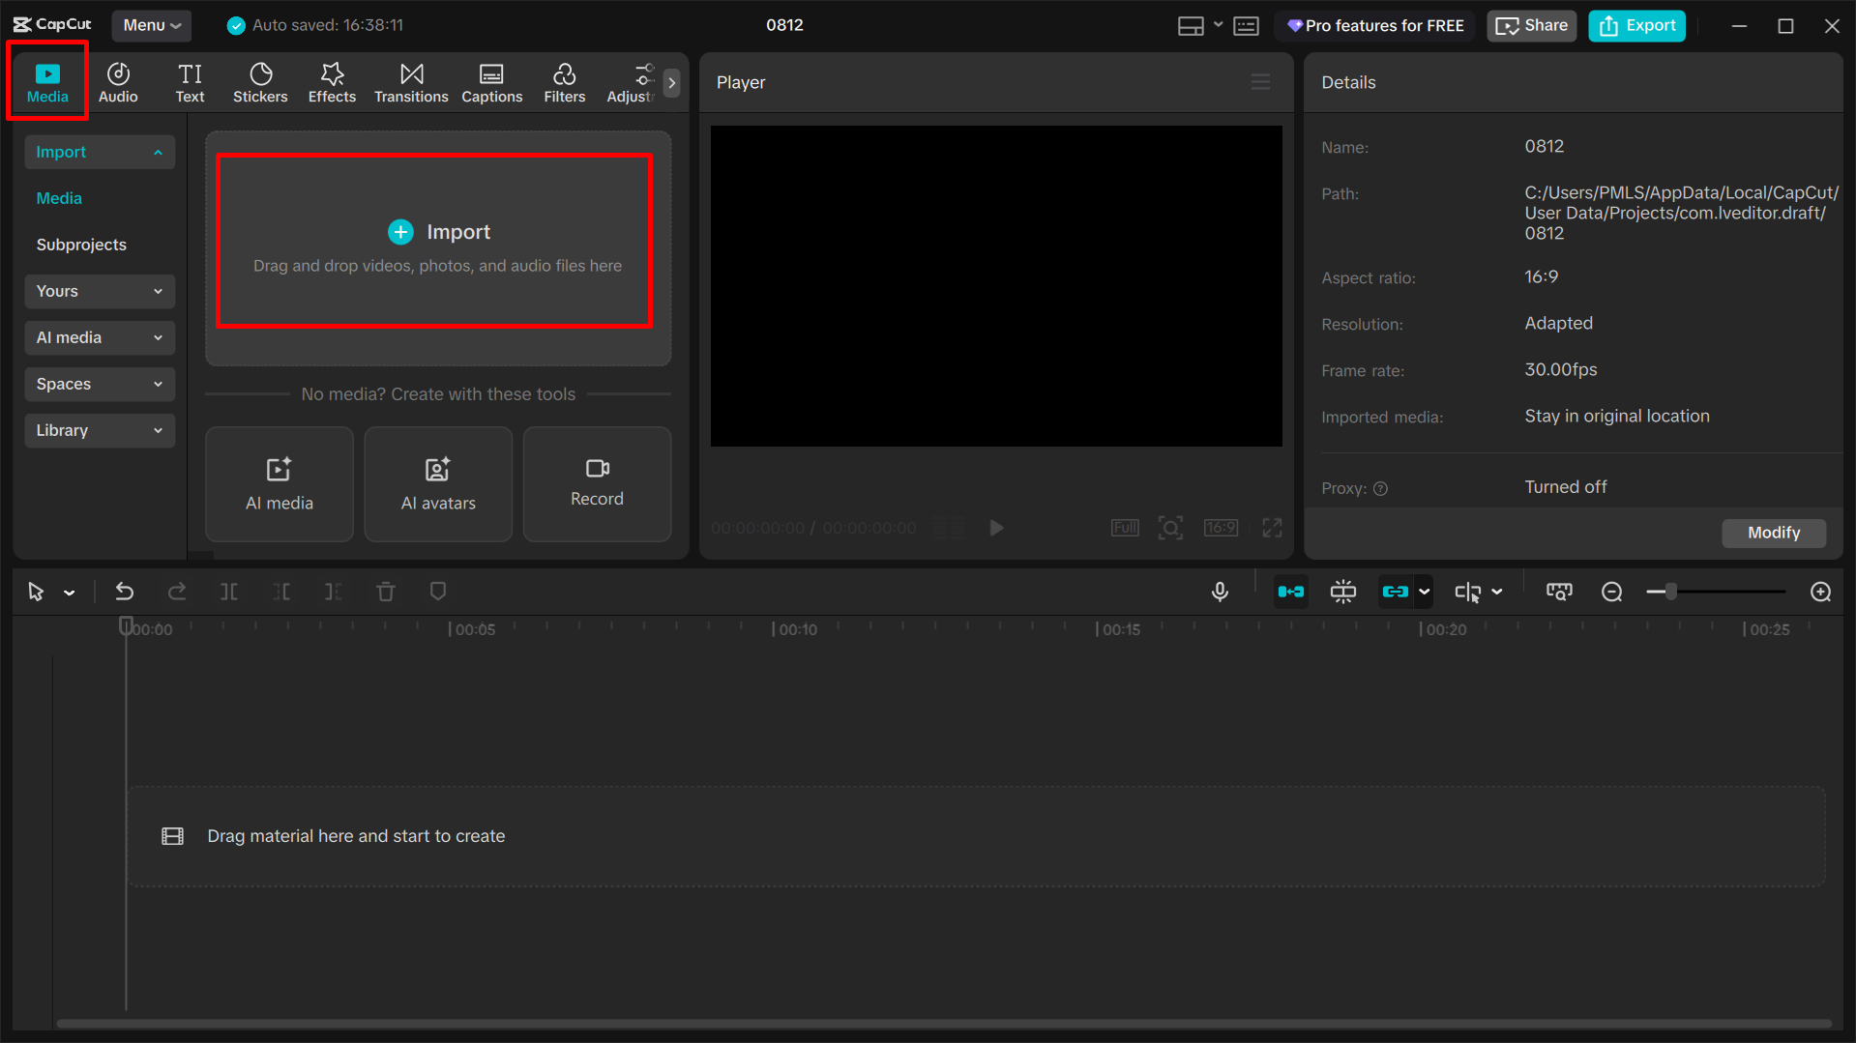The width and height of the screenshot is (1856, 1043).
Task: Open the Transitions panel
Action: tap(411, 82)
